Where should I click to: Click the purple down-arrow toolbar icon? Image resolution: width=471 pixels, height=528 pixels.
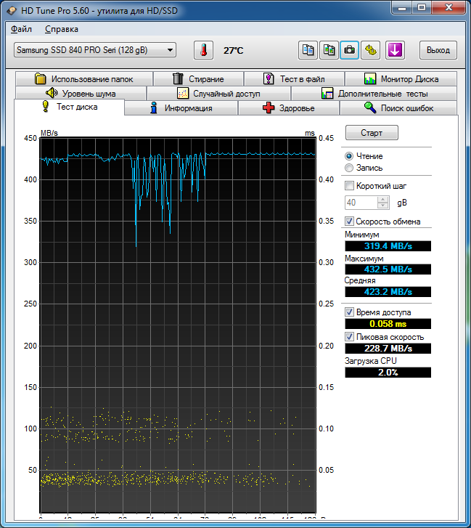[395, 50]
